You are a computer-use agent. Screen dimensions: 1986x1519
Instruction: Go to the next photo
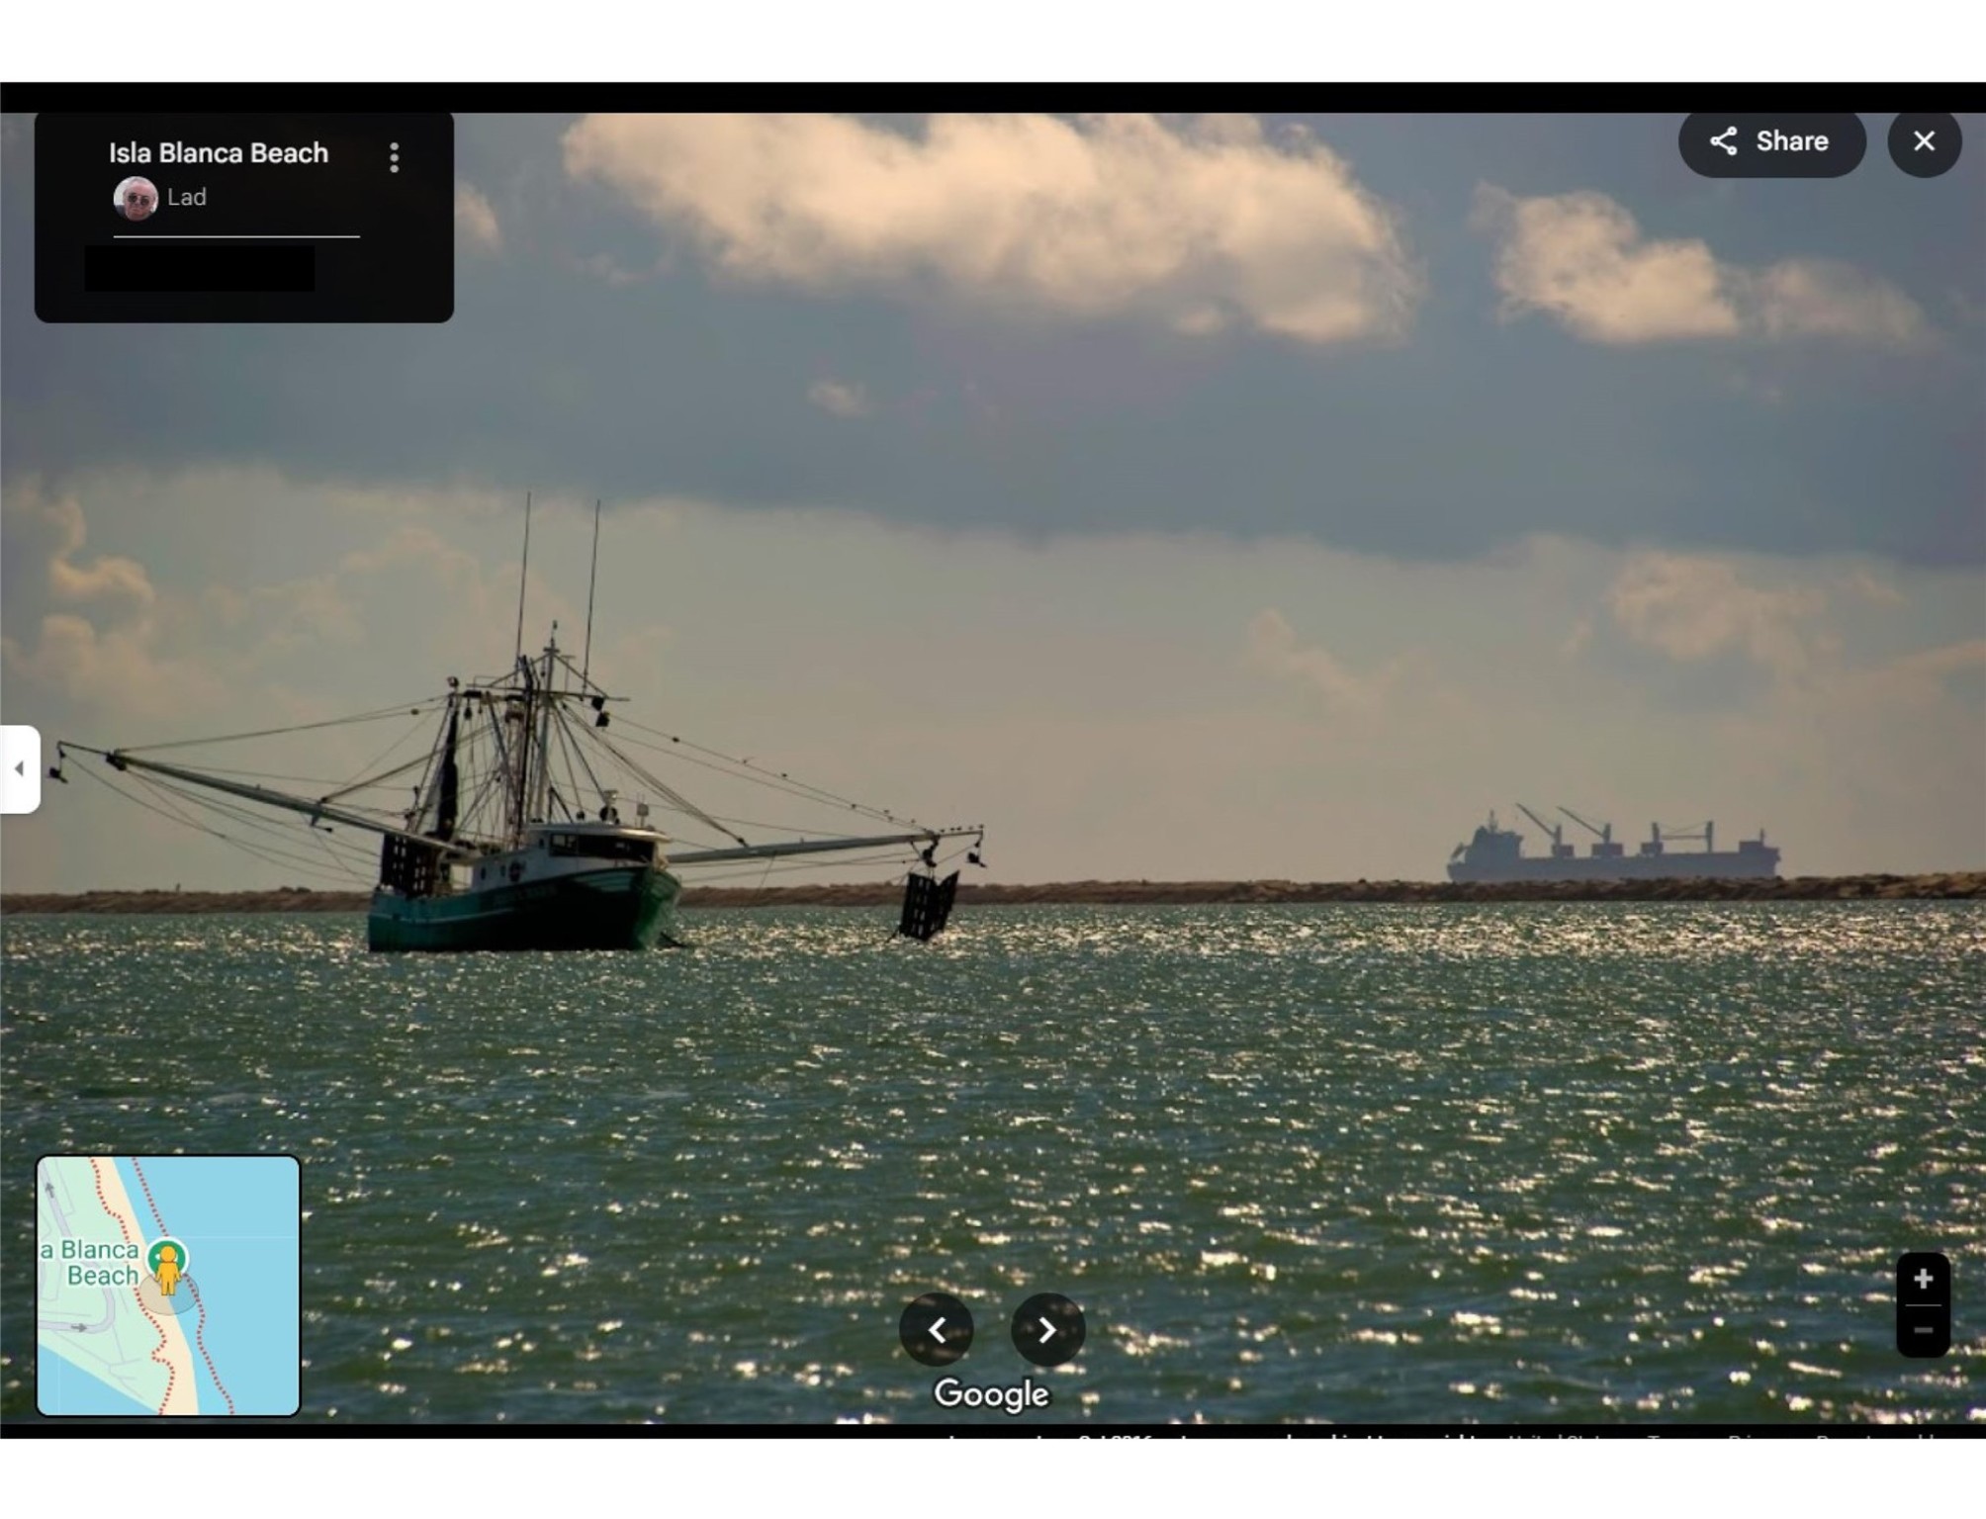click(x=1047, y=1330)
